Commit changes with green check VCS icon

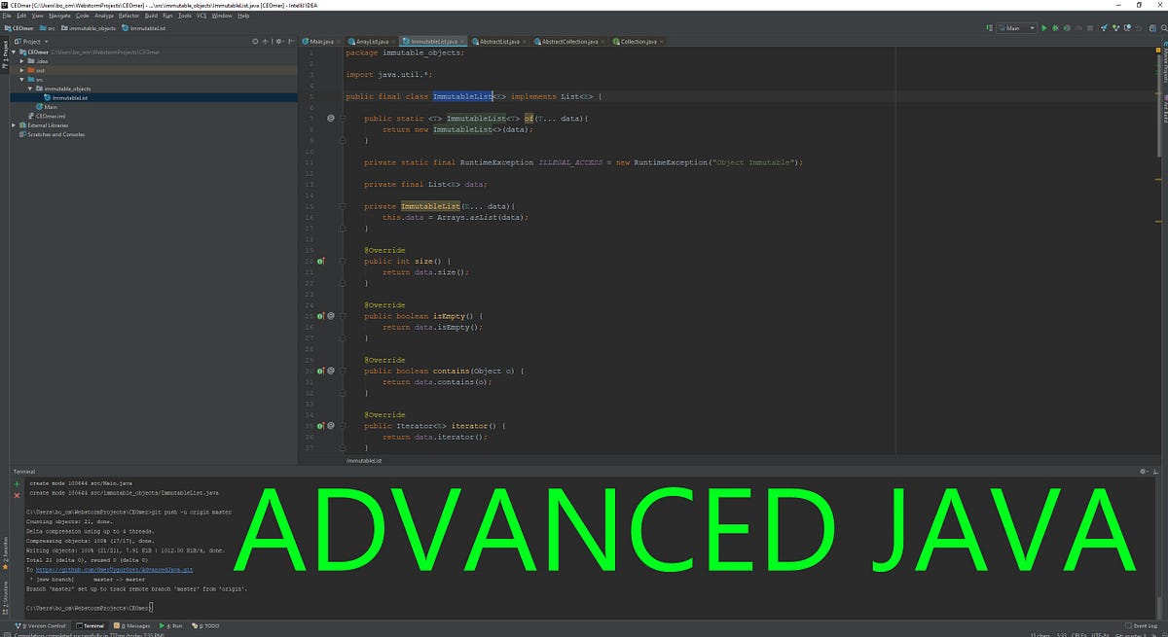(1115, 28)
